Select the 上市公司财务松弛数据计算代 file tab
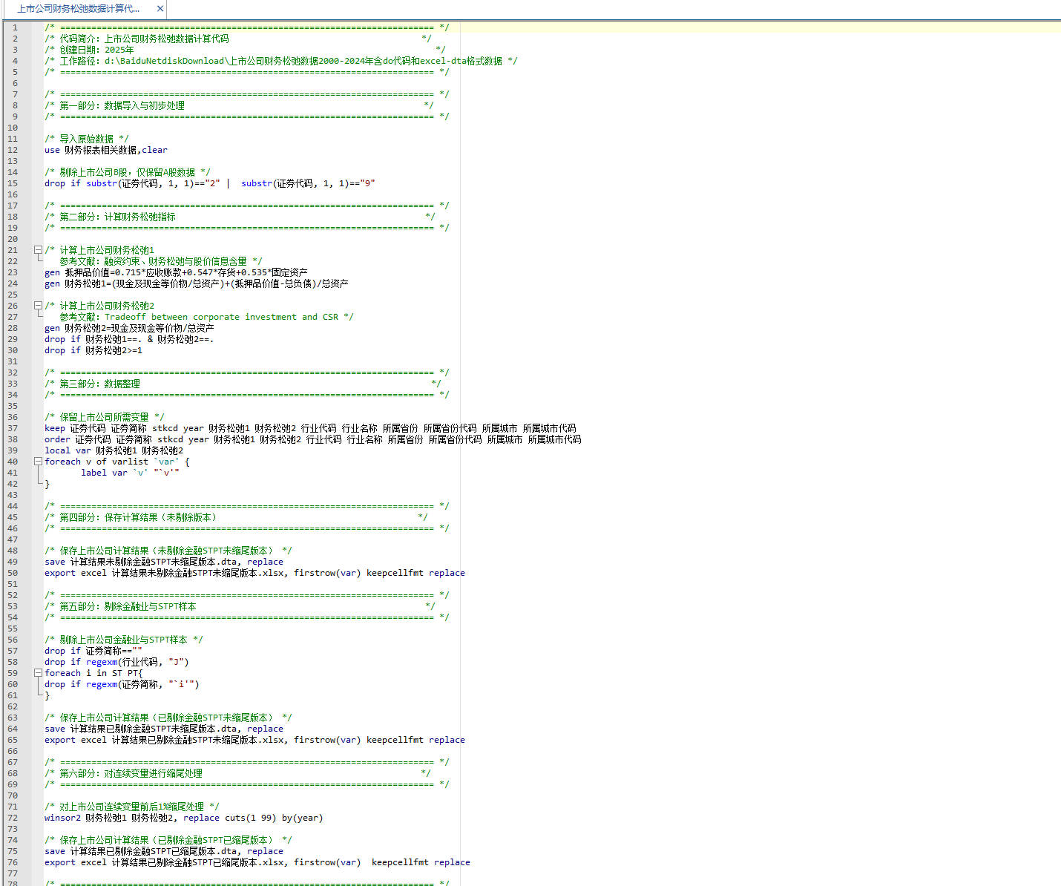 (78, 9)
